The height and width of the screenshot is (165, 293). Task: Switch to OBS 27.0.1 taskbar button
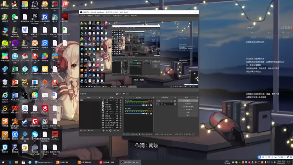coord(130,162)
